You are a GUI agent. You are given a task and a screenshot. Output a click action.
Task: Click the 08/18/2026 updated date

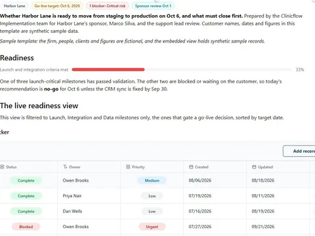point(263,180)
